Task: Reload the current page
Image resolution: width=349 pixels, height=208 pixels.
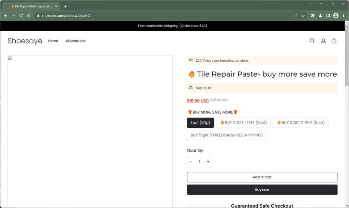Action: (x=21, y=16)
